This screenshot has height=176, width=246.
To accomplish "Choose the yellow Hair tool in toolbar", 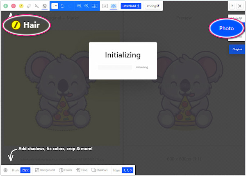I will tap(20, 6).
